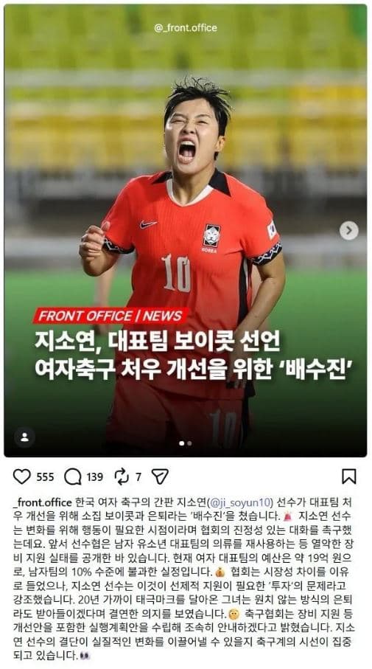Image resolution: width=372 pixels, height=669 pixels.
Task: Like the post with the heart icon
Action: click(22, 476)
